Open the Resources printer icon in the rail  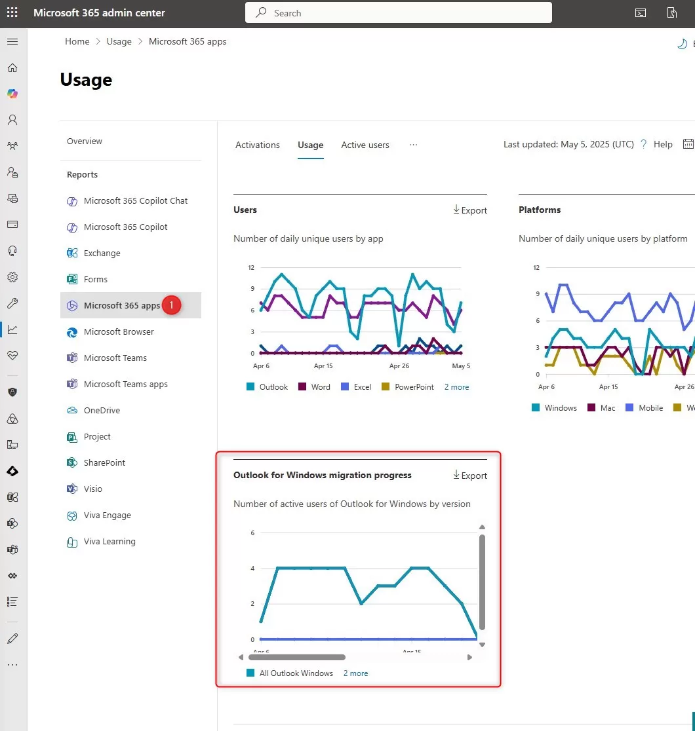(x=12, y=198)
